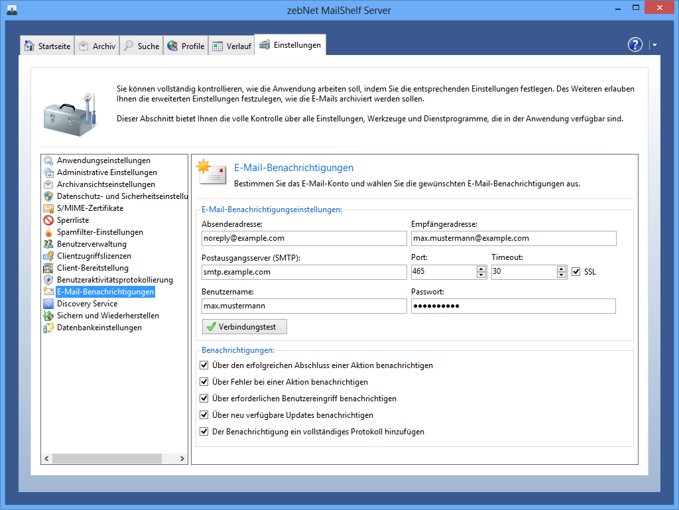This screenshot has height=510, width=679.
Task: Click the Startseite house icon
Action: point(29,46)
